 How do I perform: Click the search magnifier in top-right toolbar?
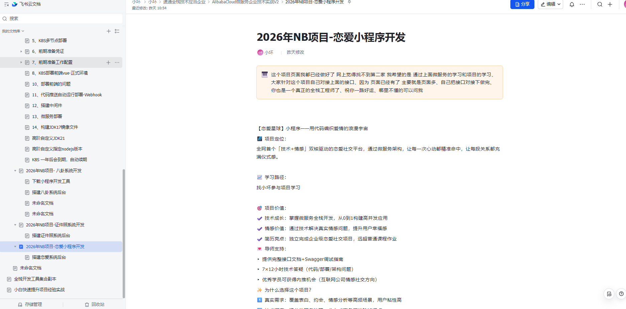[600, 4]
